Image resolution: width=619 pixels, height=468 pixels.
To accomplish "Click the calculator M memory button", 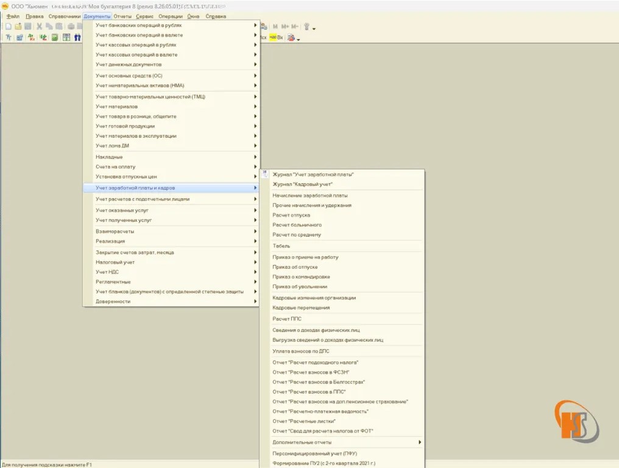I will 275,26.
